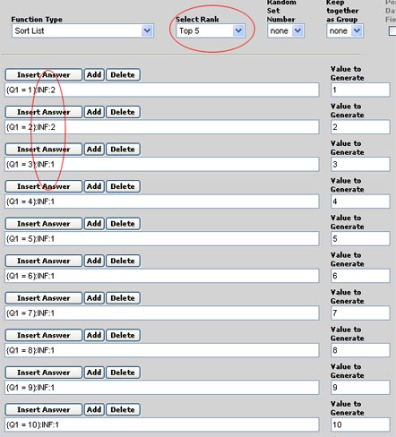Click Insert Answer above Q1 = 1 row

tap(44, 74)
